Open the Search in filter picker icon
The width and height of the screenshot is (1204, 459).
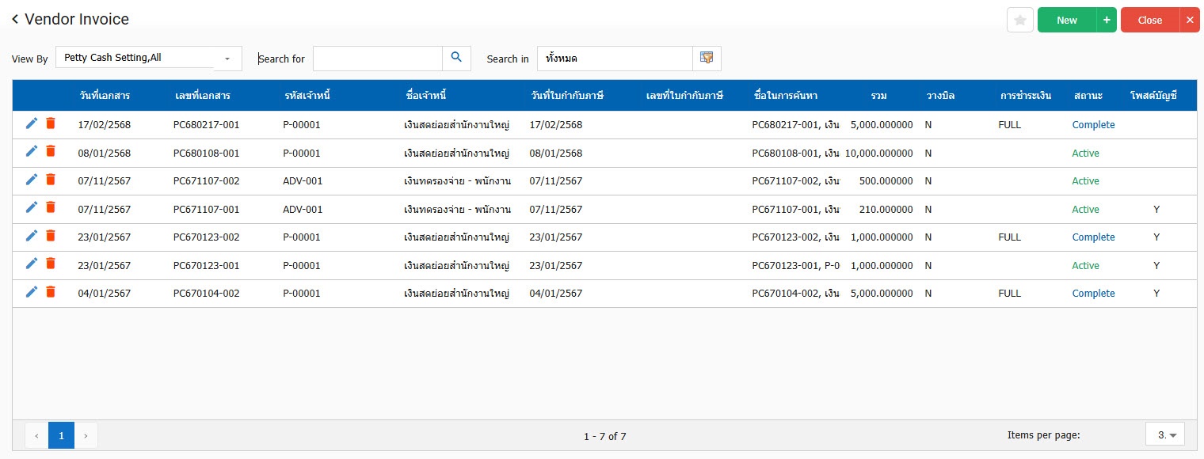coord(707,58)
